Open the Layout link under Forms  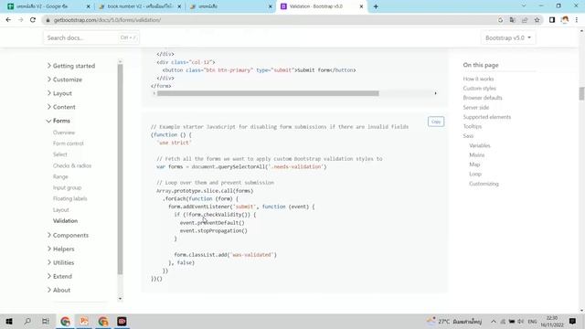click(x=61, y=209)
